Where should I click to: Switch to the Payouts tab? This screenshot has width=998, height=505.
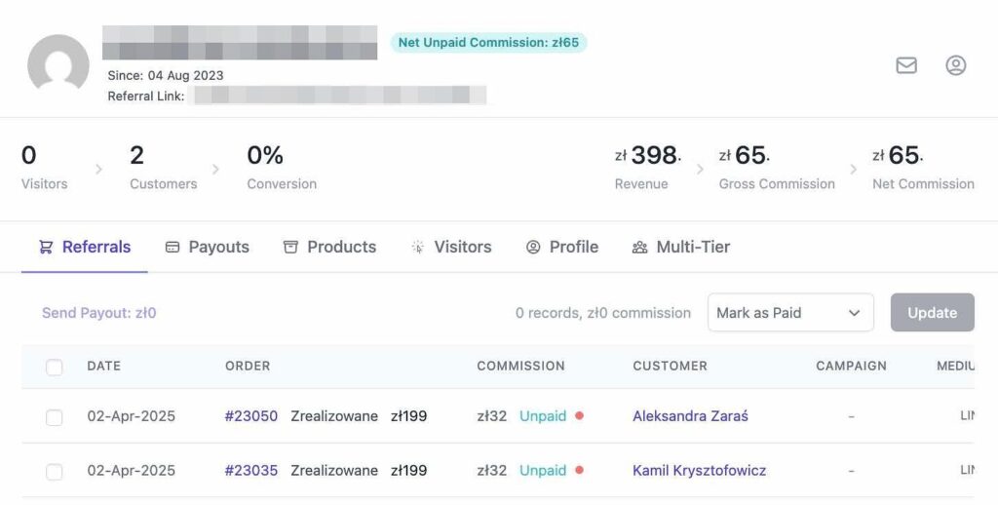point(207,247)
